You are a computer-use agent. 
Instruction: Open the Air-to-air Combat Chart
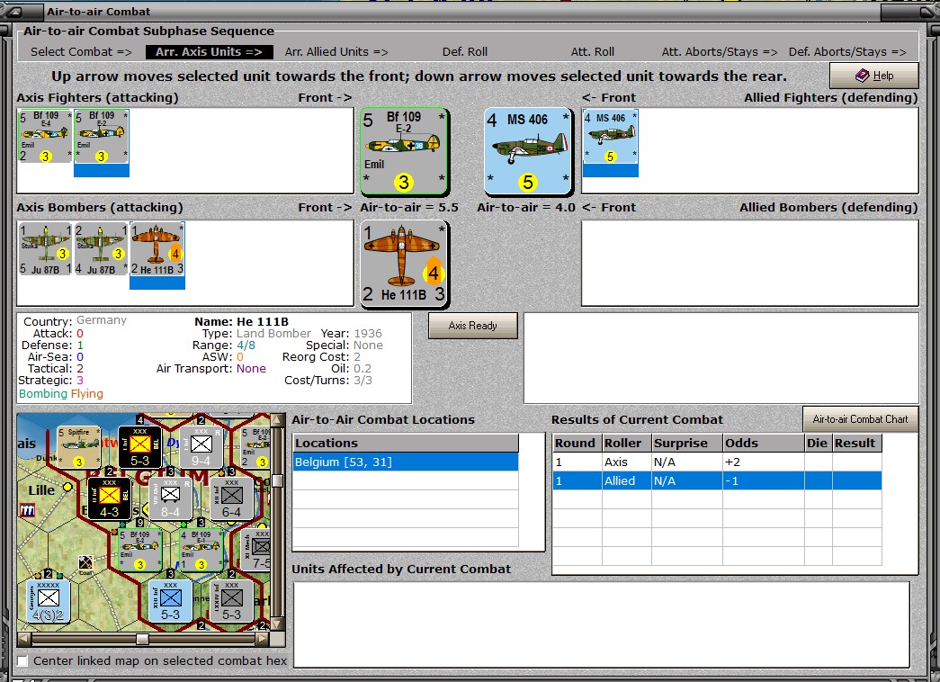(860, 419)
